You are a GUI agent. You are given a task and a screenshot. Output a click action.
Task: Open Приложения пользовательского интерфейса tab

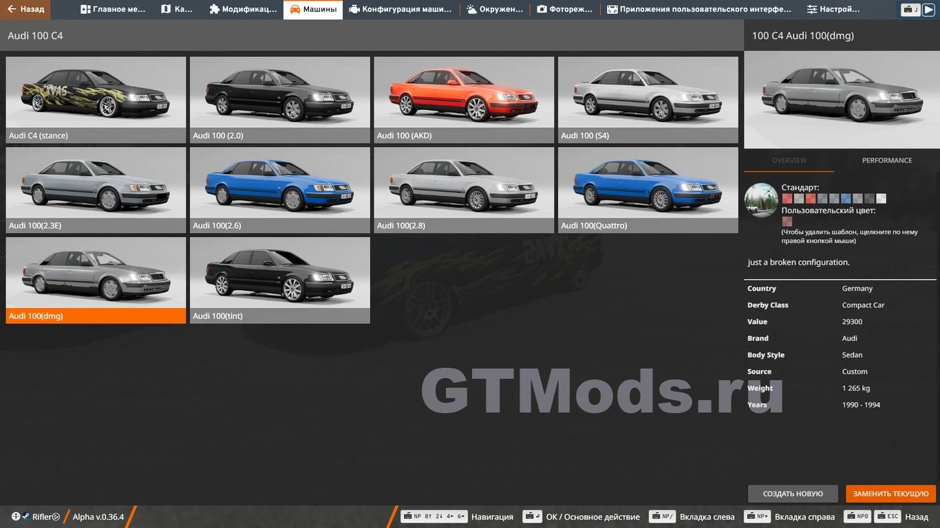699,10
